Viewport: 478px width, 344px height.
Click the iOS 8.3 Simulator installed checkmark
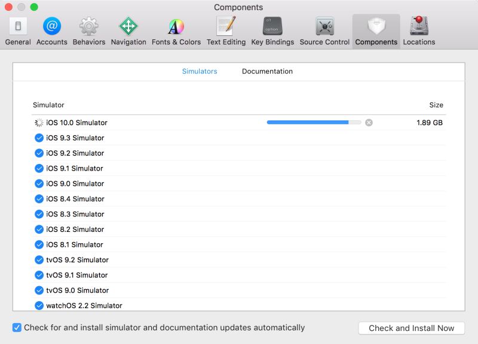pos(39,214)
